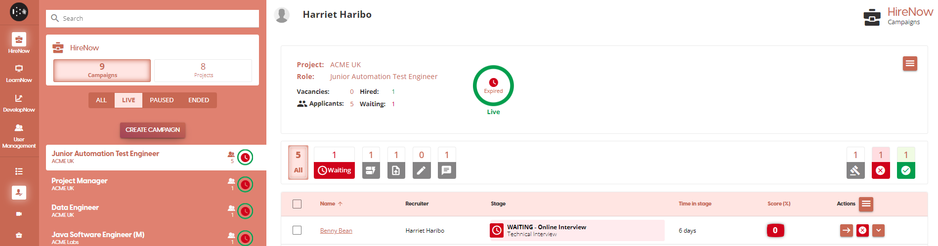The height and width of the screenshot is (246, 938).
Task: Filter applicants by the pencil stage icon
Action: coord(421,170)
